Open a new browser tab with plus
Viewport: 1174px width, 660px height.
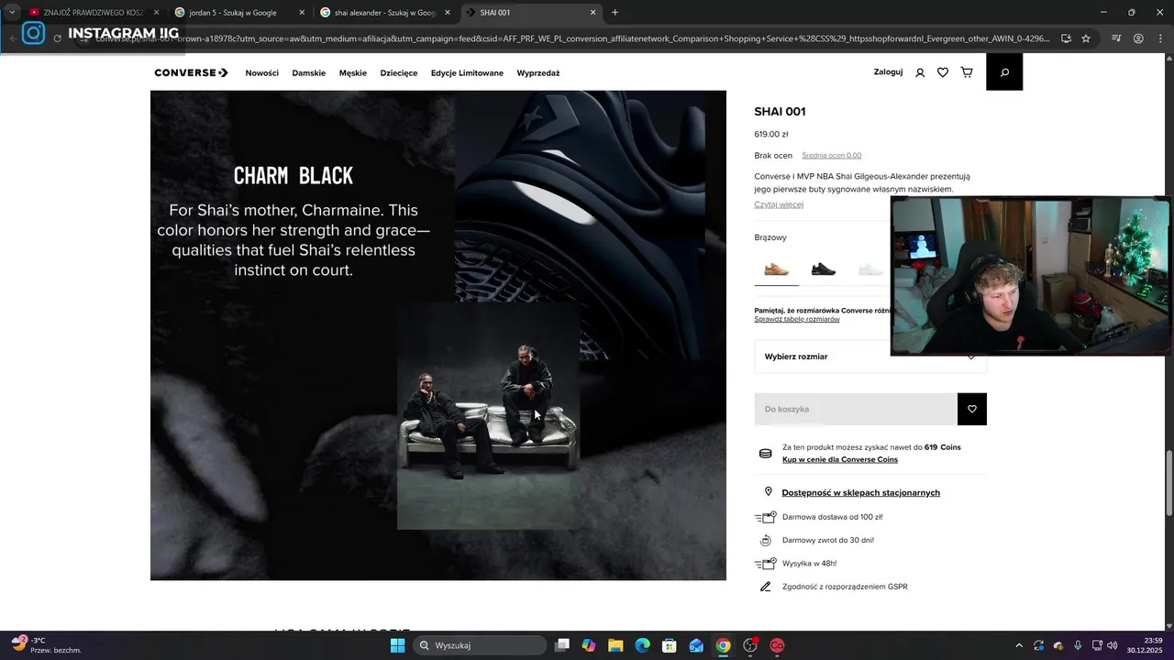tap(615, 13)
